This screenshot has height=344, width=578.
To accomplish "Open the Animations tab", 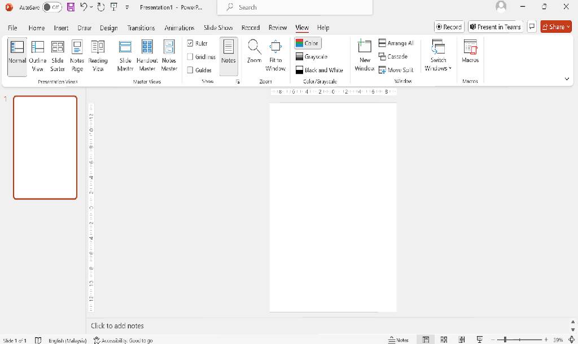I will (179, 28).
